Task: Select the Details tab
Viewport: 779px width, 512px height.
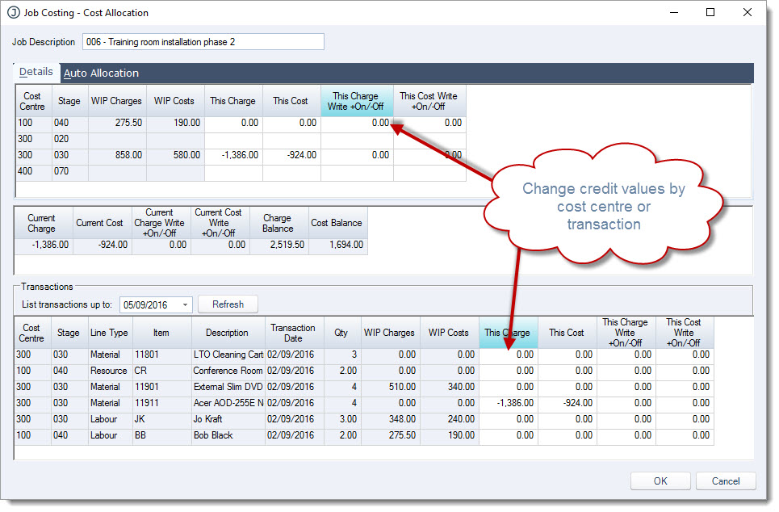Action: [x=36, y=72]
